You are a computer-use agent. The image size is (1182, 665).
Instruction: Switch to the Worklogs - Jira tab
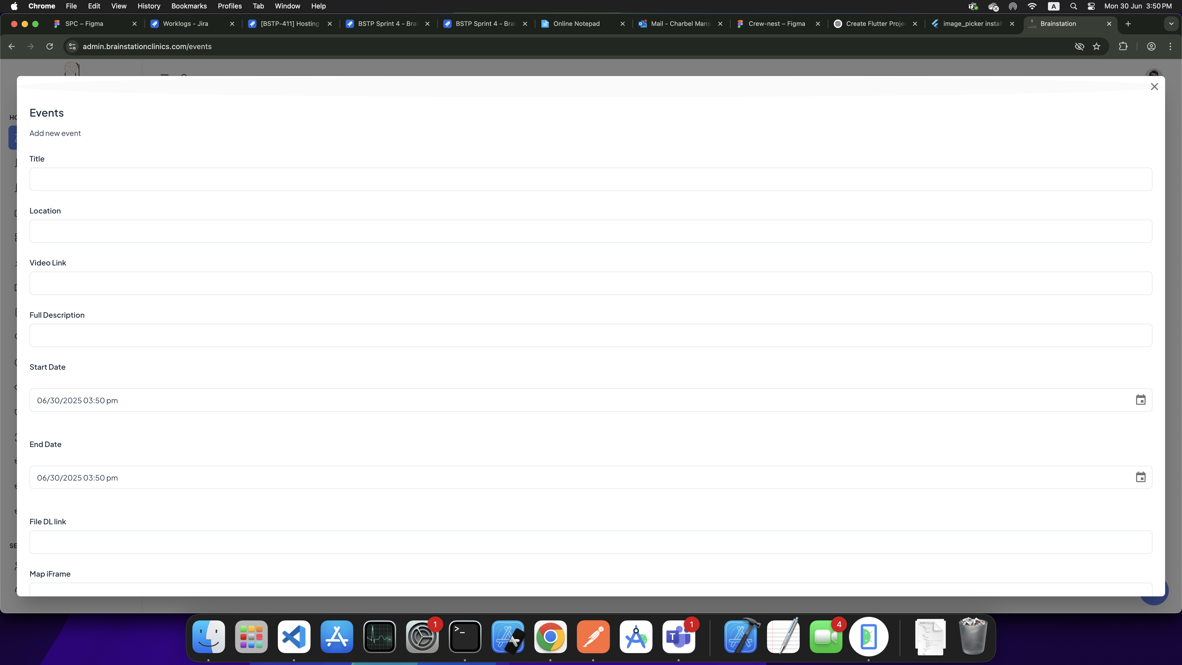coord(185,23)
